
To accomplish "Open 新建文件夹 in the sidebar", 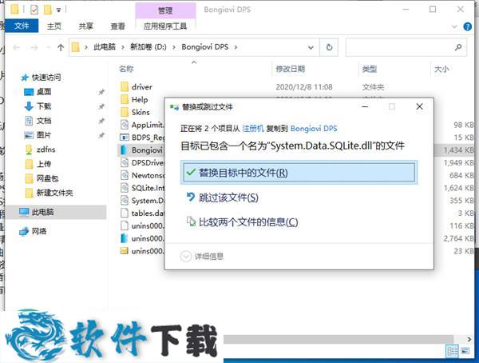I will 54,193.
